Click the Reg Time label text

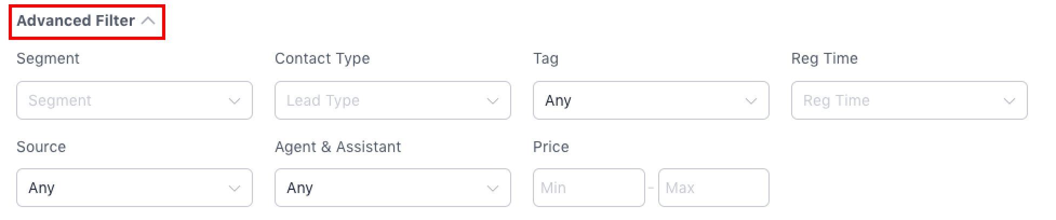coord(824,58)
